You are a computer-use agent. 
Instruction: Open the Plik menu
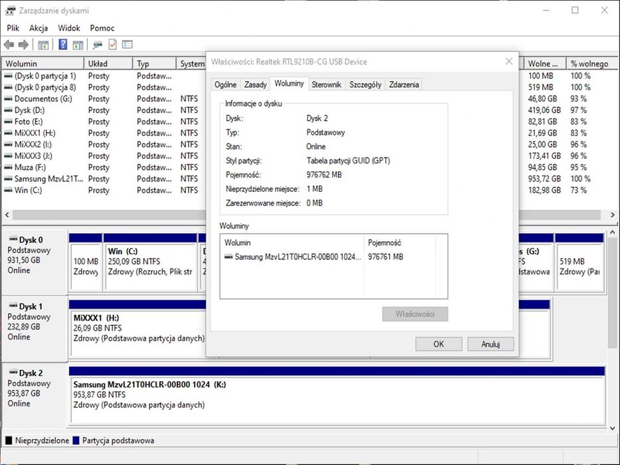pos(13,28)
